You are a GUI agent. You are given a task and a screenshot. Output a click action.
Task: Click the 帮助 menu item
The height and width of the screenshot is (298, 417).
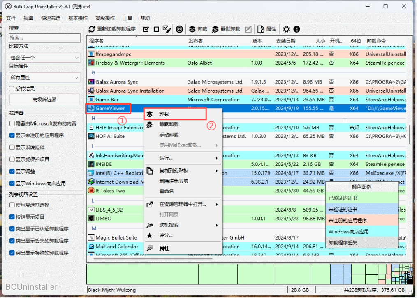click(x=145, y=18)
